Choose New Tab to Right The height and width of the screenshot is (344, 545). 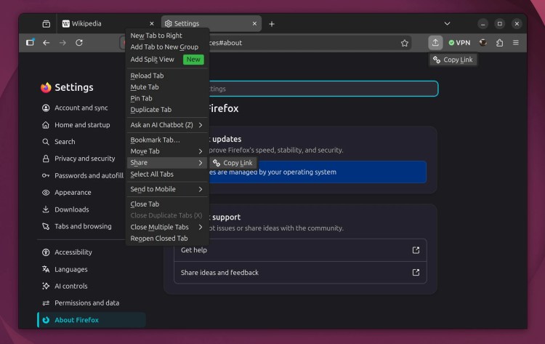(x=167, y=36)
